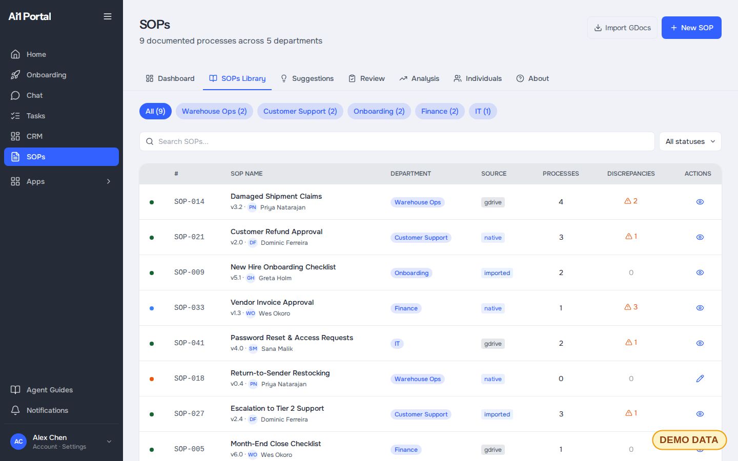Filter by Finance (2) chip
This screenshot has height=461, width=738.
point(440,111)
